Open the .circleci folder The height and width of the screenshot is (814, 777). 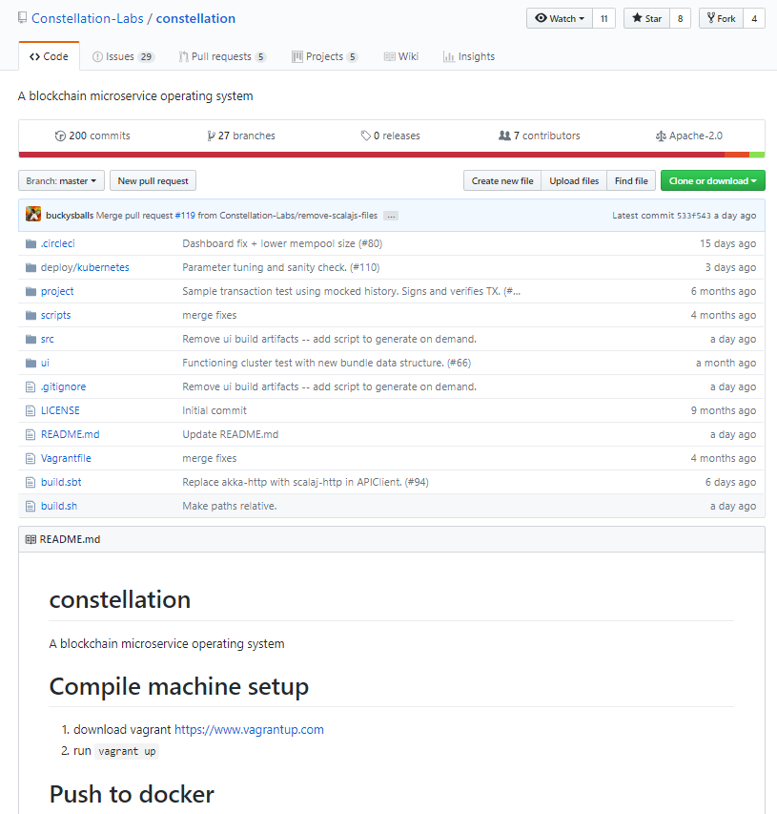coord(58,243)
